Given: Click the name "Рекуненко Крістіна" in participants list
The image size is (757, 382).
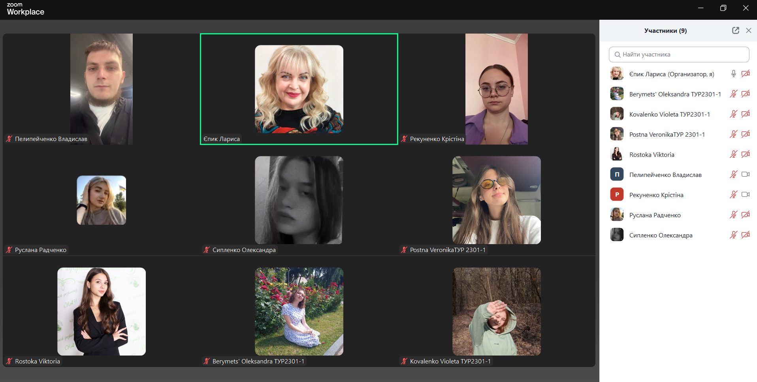Looking at the screenshot, I should coord(656,195).
